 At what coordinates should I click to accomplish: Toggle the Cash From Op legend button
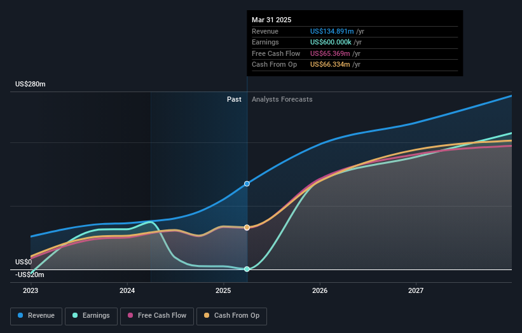[x=231, y=316]
